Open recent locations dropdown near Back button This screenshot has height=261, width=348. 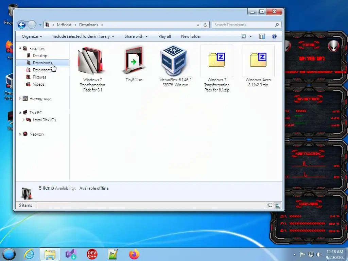pos(40,25)
